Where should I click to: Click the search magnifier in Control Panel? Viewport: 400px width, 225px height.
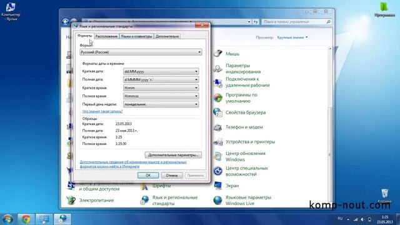[329, 22]
